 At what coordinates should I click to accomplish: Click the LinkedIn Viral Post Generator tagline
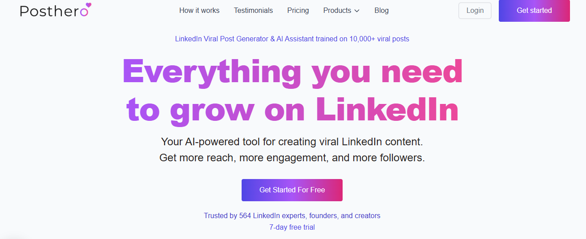coord(292,39)
